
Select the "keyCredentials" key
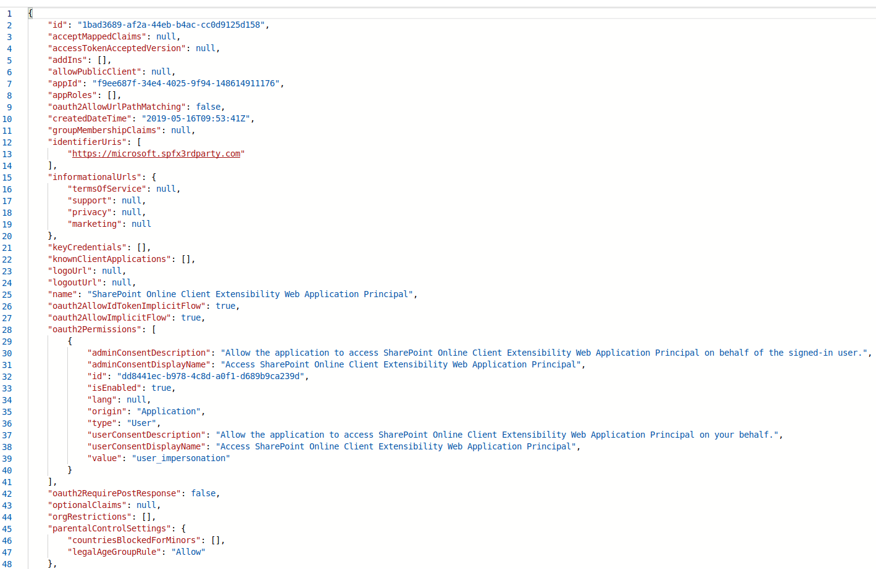(87, 247)
